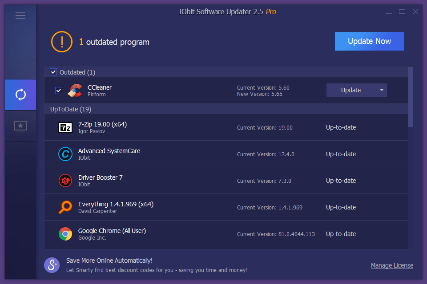Click the Everything magnifier icon

coord(65,207)
